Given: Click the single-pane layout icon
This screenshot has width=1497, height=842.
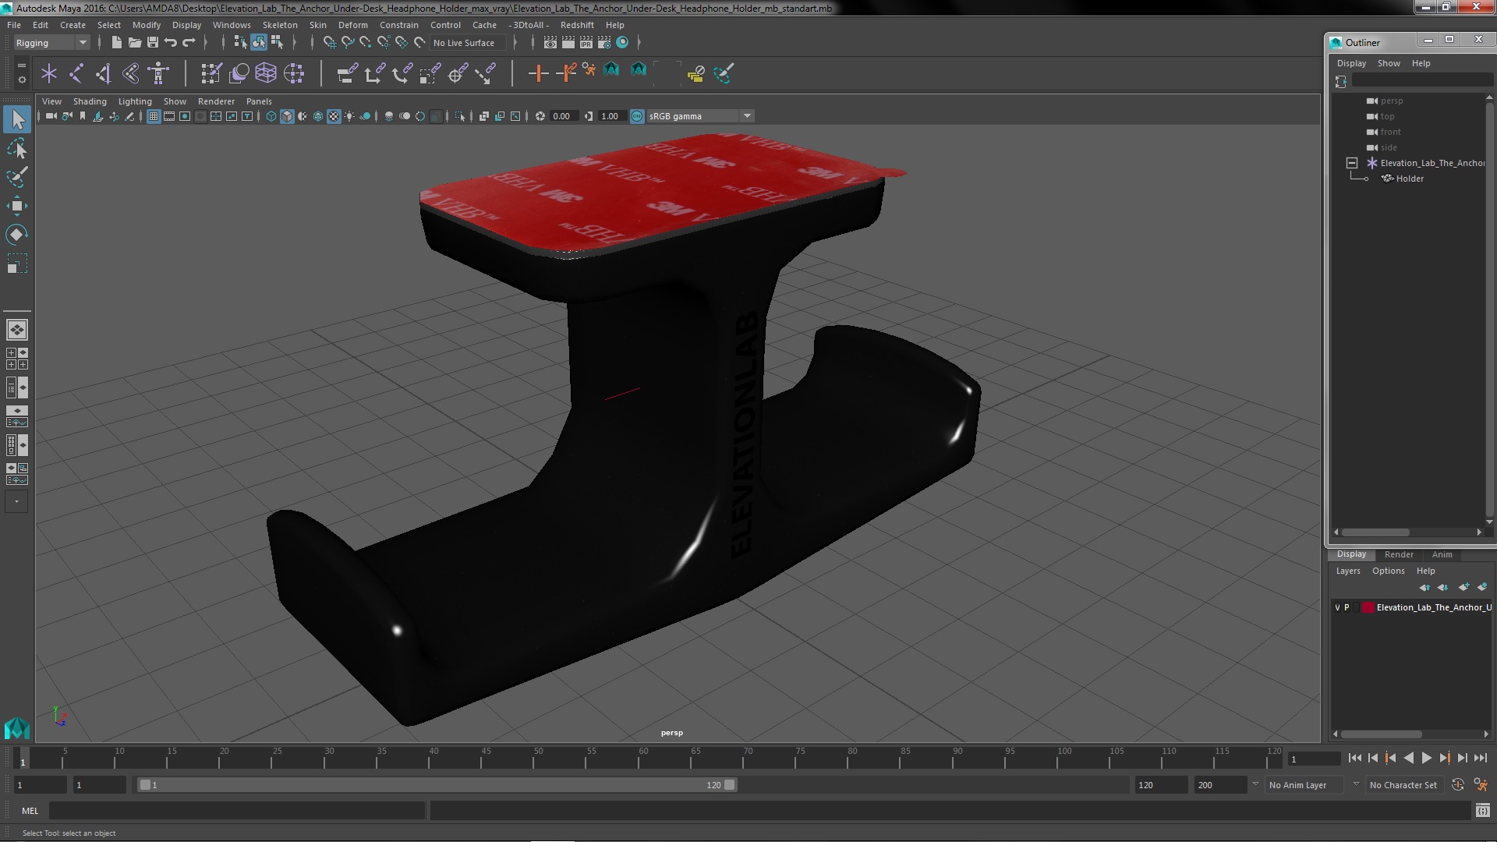Looking at the screenshot, I should pyautogui.click(x=17, y=330).
